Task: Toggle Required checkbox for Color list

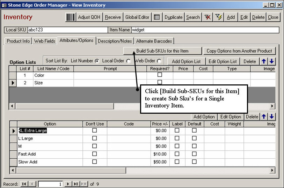Action: pos(160,75)
